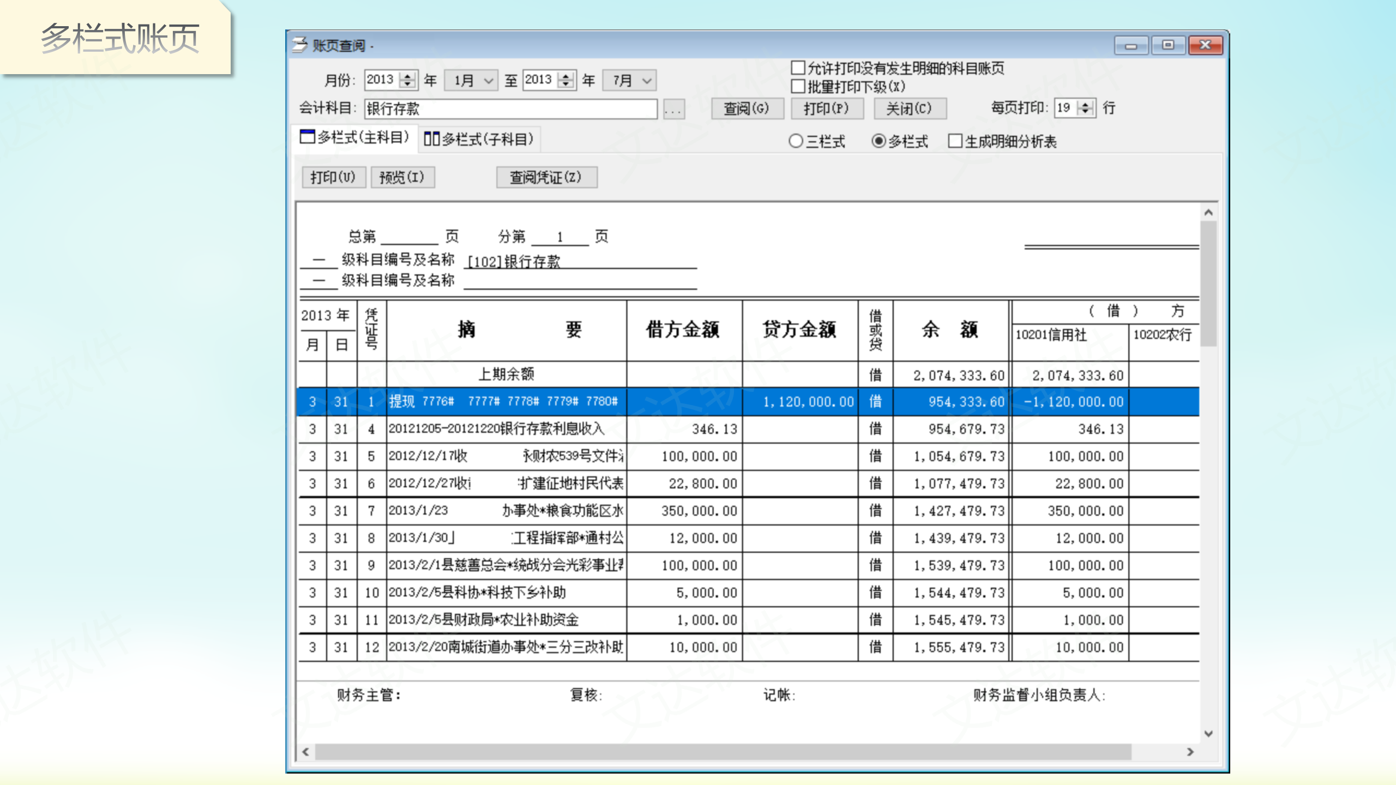The image size is (1396, 785).
Task: Increment the start year 2013 spinner
Action: (407, 76)
